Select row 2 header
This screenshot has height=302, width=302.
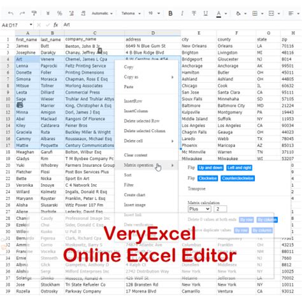(x=8, y=46)
